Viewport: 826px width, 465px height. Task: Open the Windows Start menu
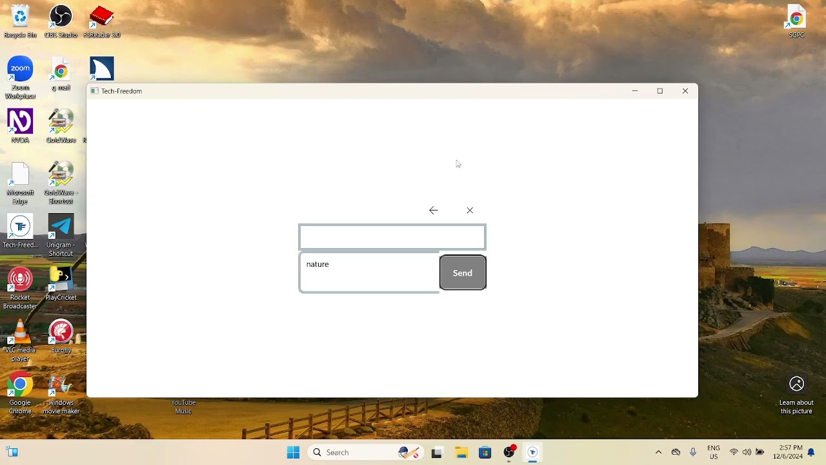[x=293, y=453]
